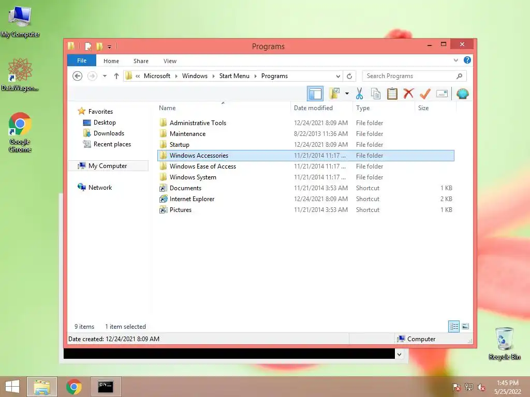
Task: Click the search magnifier icon
Action: click(459, 76)
